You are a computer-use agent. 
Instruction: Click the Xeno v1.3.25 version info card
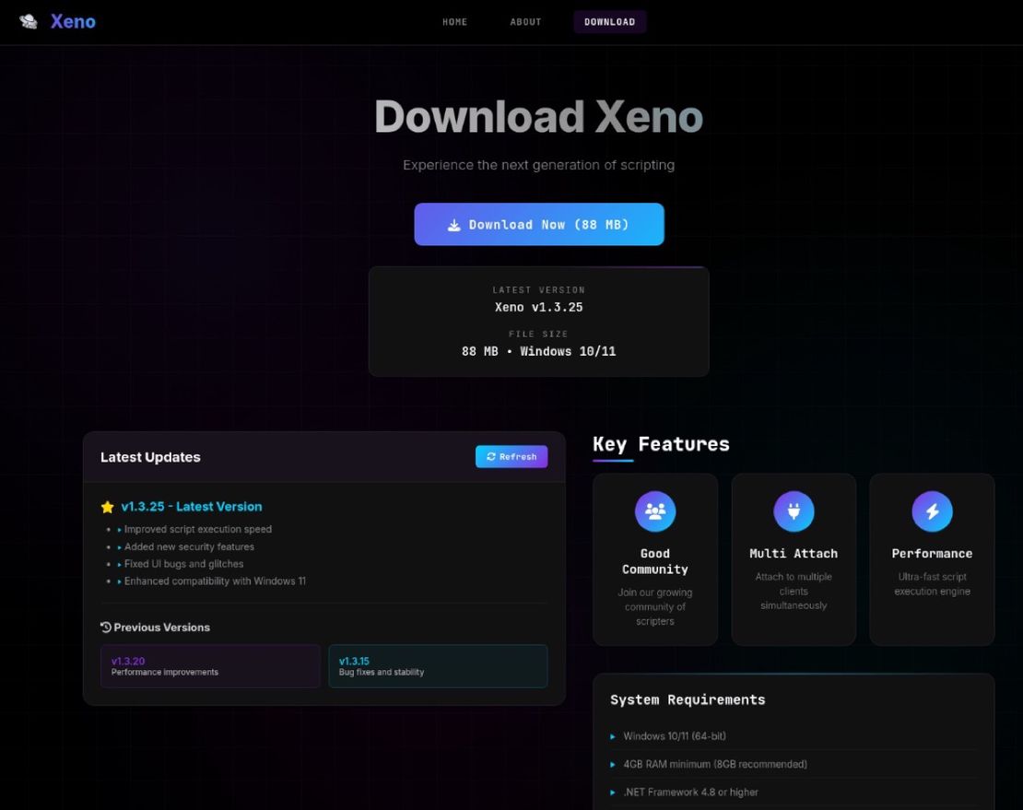(539, 321)
